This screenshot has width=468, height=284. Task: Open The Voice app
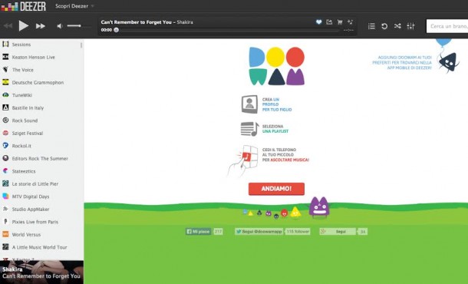coord(23,70)
